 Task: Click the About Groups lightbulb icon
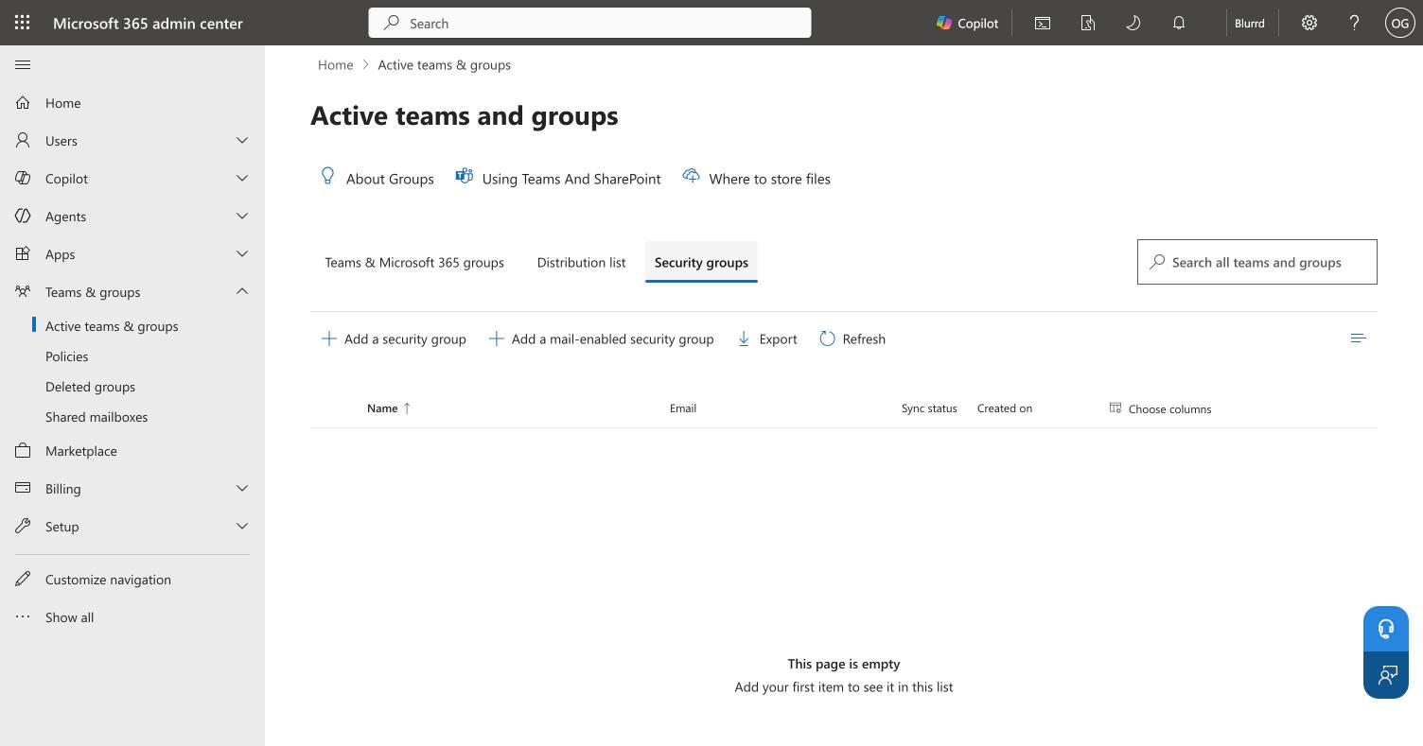[x=327, y=177]
